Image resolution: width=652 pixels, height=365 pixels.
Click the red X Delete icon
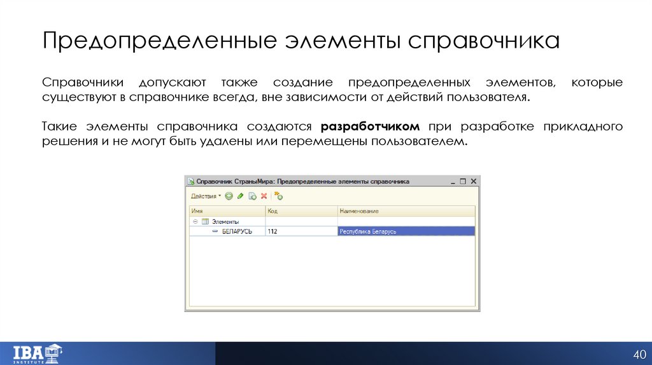(264, 196)
